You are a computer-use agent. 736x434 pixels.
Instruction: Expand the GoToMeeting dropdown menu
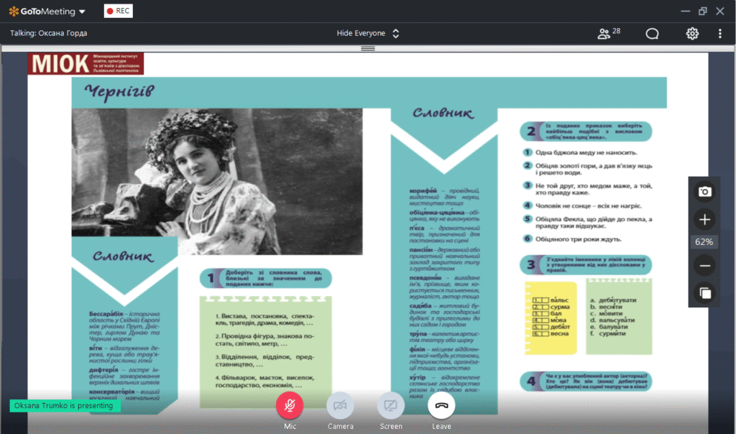pyautogui.click(x=81, y=11)
